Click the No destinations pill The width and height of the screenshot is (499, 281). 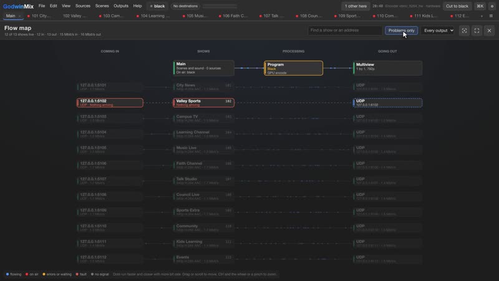pyautogui.click(x=185, y=6)
